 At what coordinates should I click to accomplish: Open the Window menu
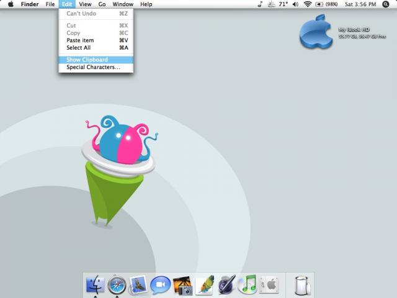(123, 4)
